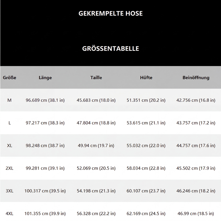Select the Taille column header
221x221 pixels.
click(x=96, y=78)
